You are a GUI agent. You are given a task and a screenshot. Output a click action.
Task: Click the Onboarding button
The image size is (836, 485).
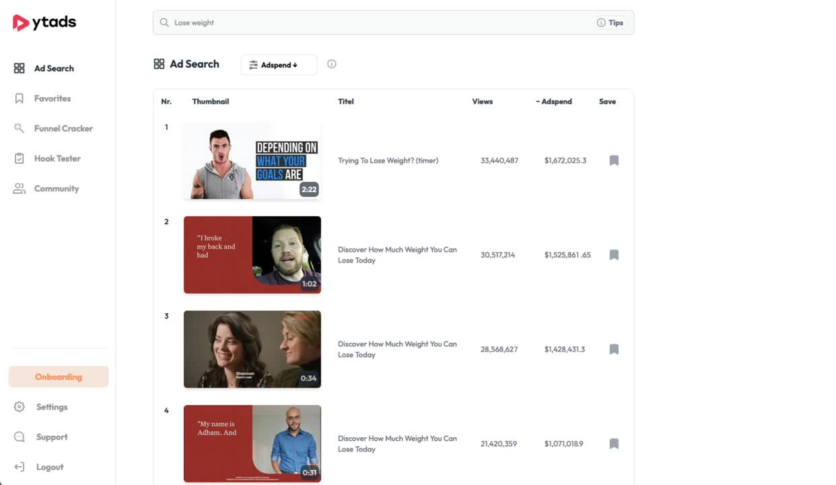[59, 377]
